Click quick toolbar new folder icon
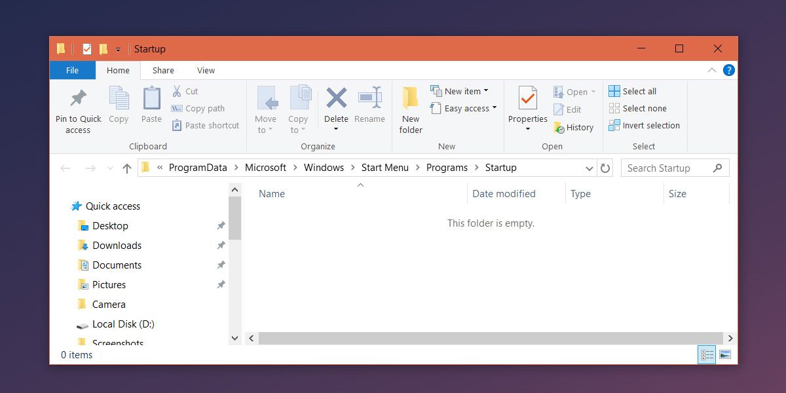The height and width of the screenshot is (393, 786). click(x=103, y=49)
